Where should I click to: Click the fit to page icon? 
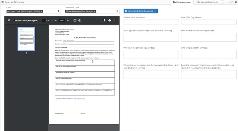pos(75,20)
